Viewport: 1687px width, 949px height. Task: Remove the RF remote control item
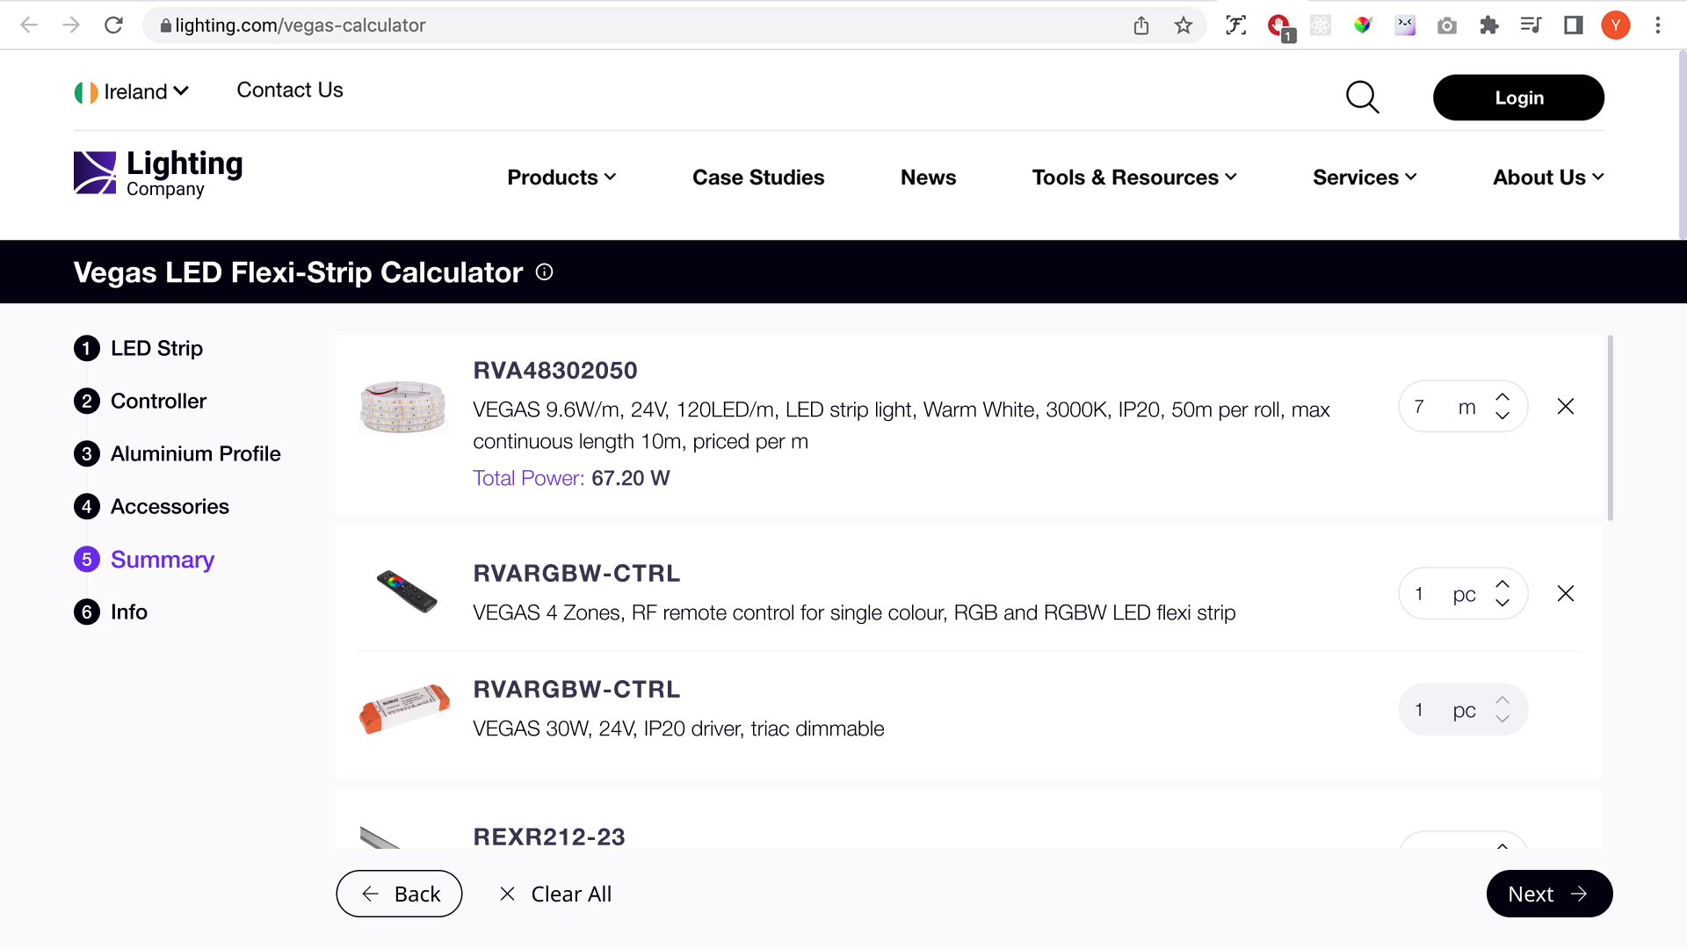1565,594
